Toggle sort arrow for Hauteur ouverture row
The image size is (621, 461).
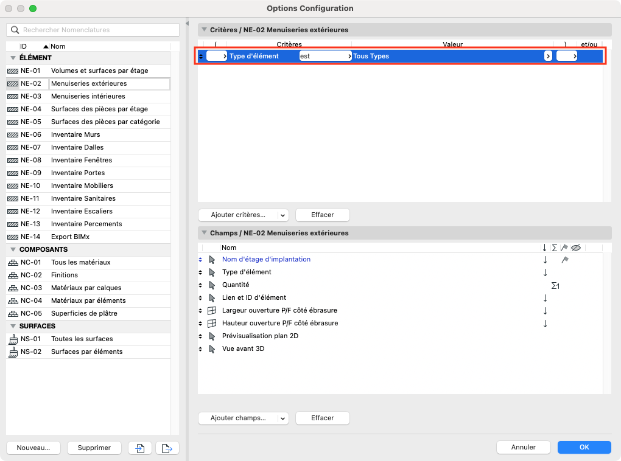(x=545, y=324)
